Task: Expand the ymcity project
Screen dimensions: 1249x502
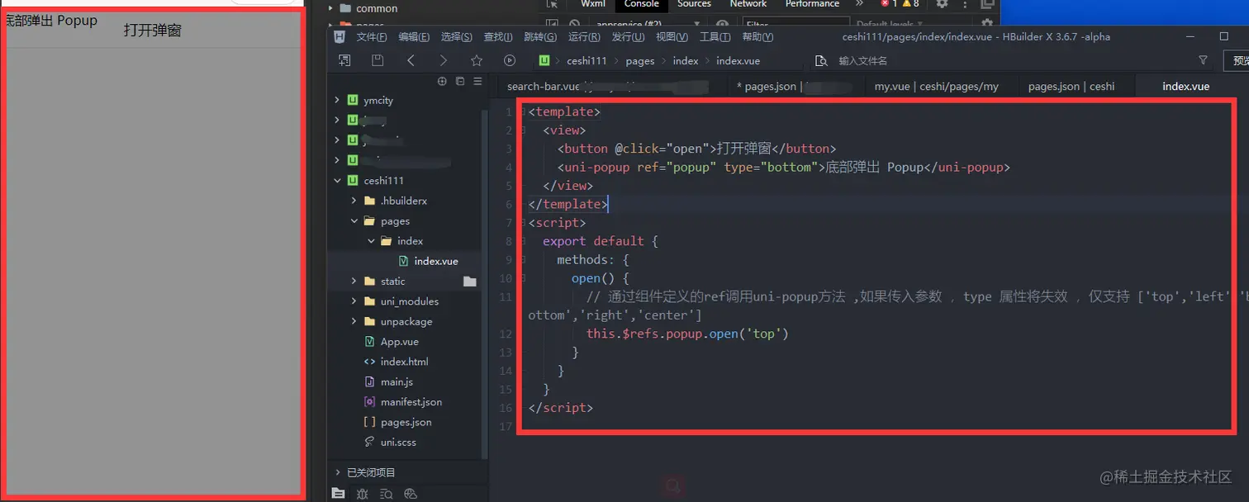Action: tap(337, 100)
